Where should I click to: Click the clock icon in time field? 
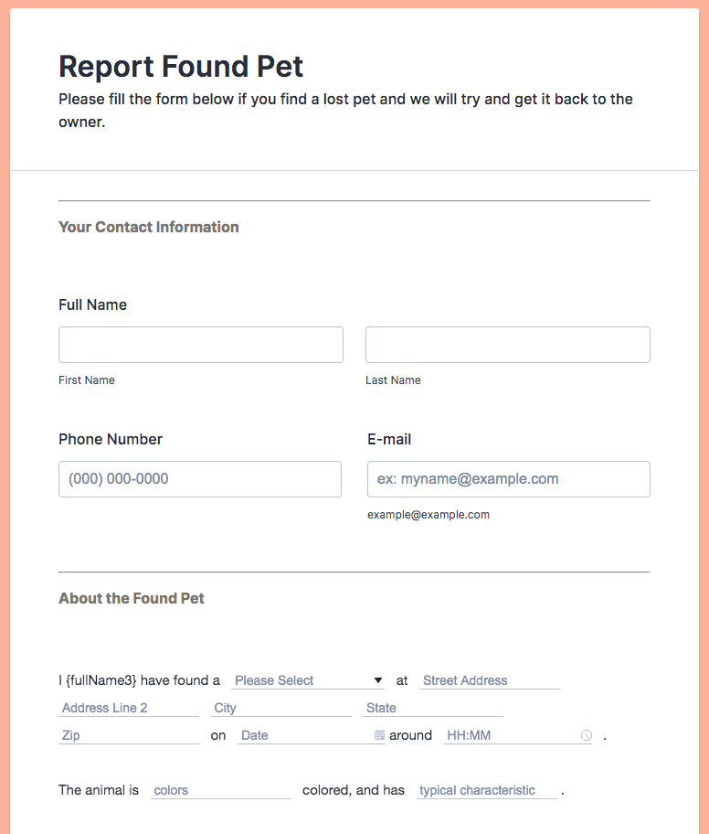587,735
